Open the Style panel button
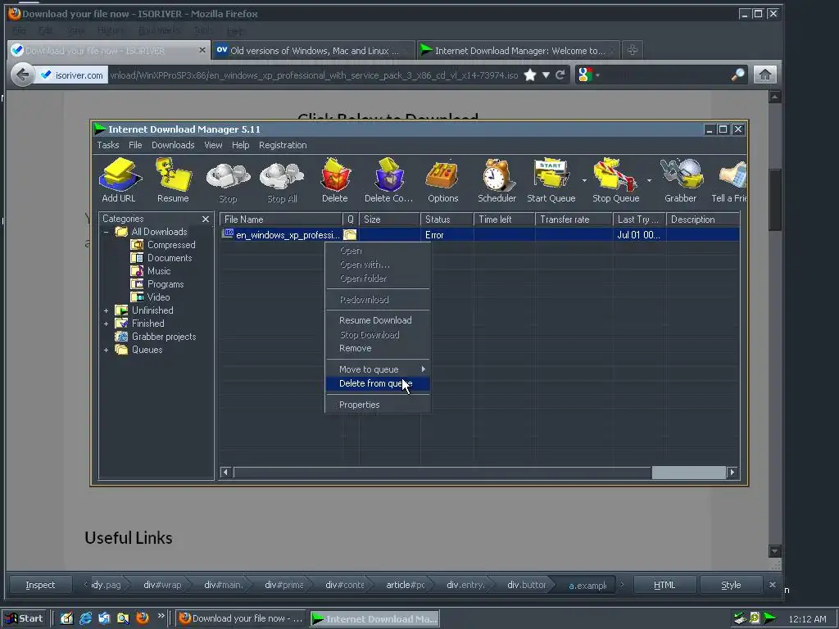The image size is (839, 629). 731,585
